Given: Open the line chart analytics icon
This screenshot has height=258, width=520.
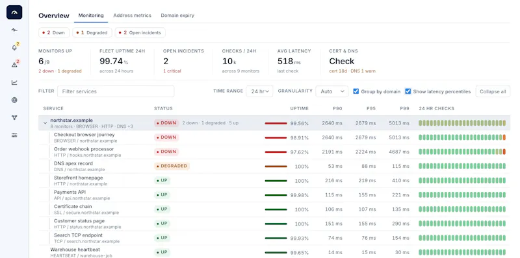Looking at the screenshot, I should 14,82.
